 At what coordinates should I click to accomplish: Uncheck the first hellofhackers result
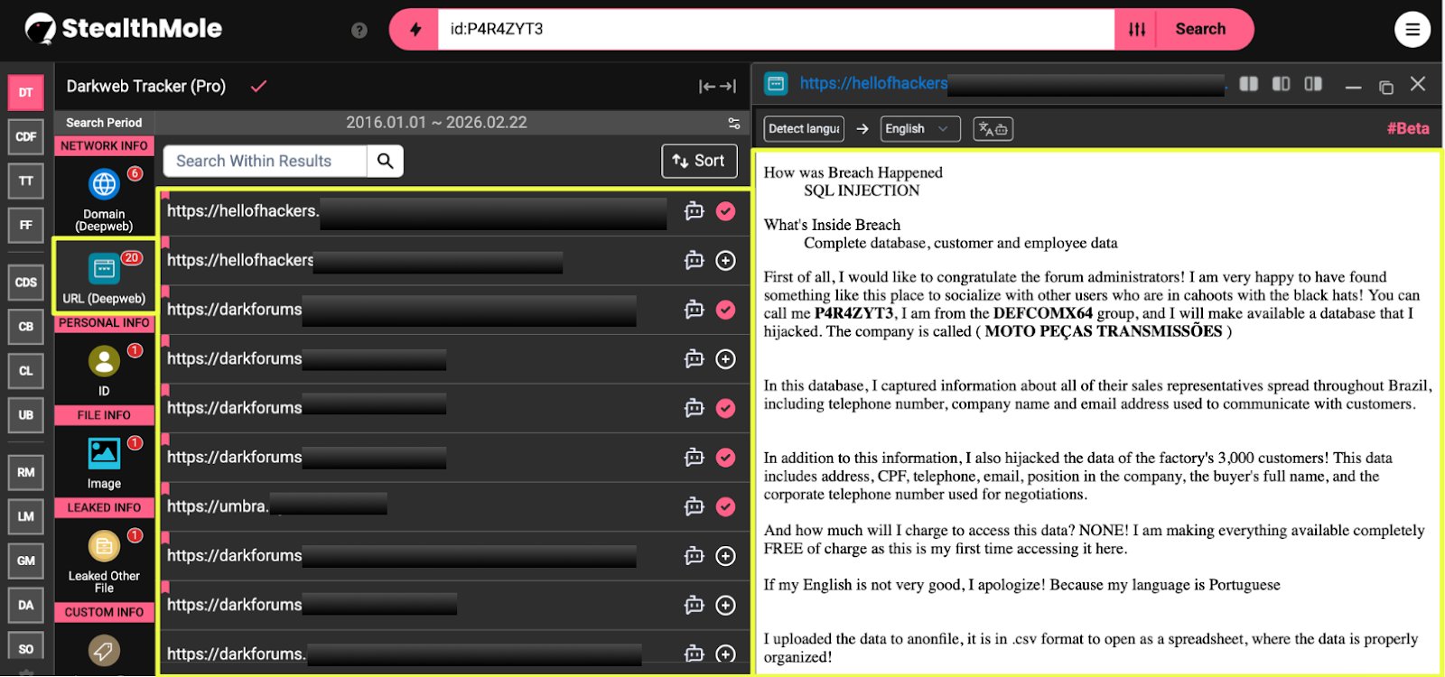point(725,211)
